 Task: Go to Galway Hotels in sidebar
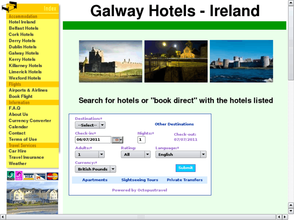point(23,53)
